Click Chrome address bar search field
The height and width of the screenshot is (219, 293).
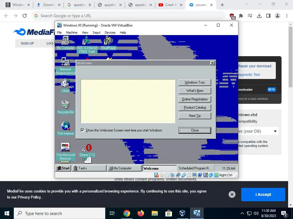tap(128, 16)
